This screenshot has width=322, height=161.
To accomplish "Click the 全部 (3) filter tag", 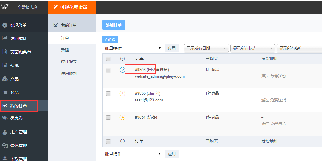I will coord(110,39).
